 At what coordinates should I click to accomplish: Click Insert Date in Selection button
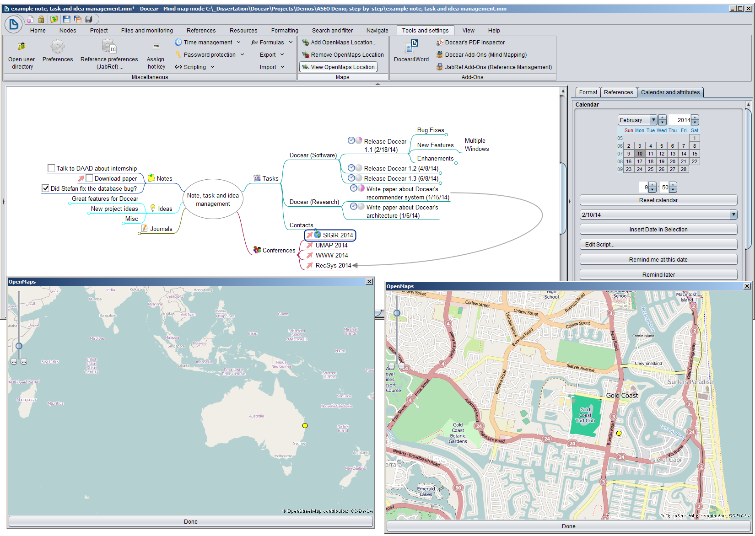pos(658,230)
